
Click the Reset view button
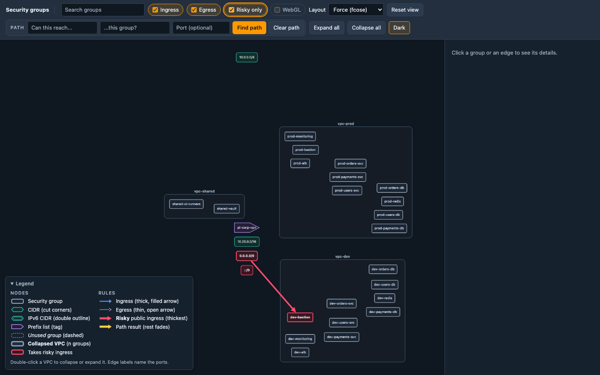point(405,10)
